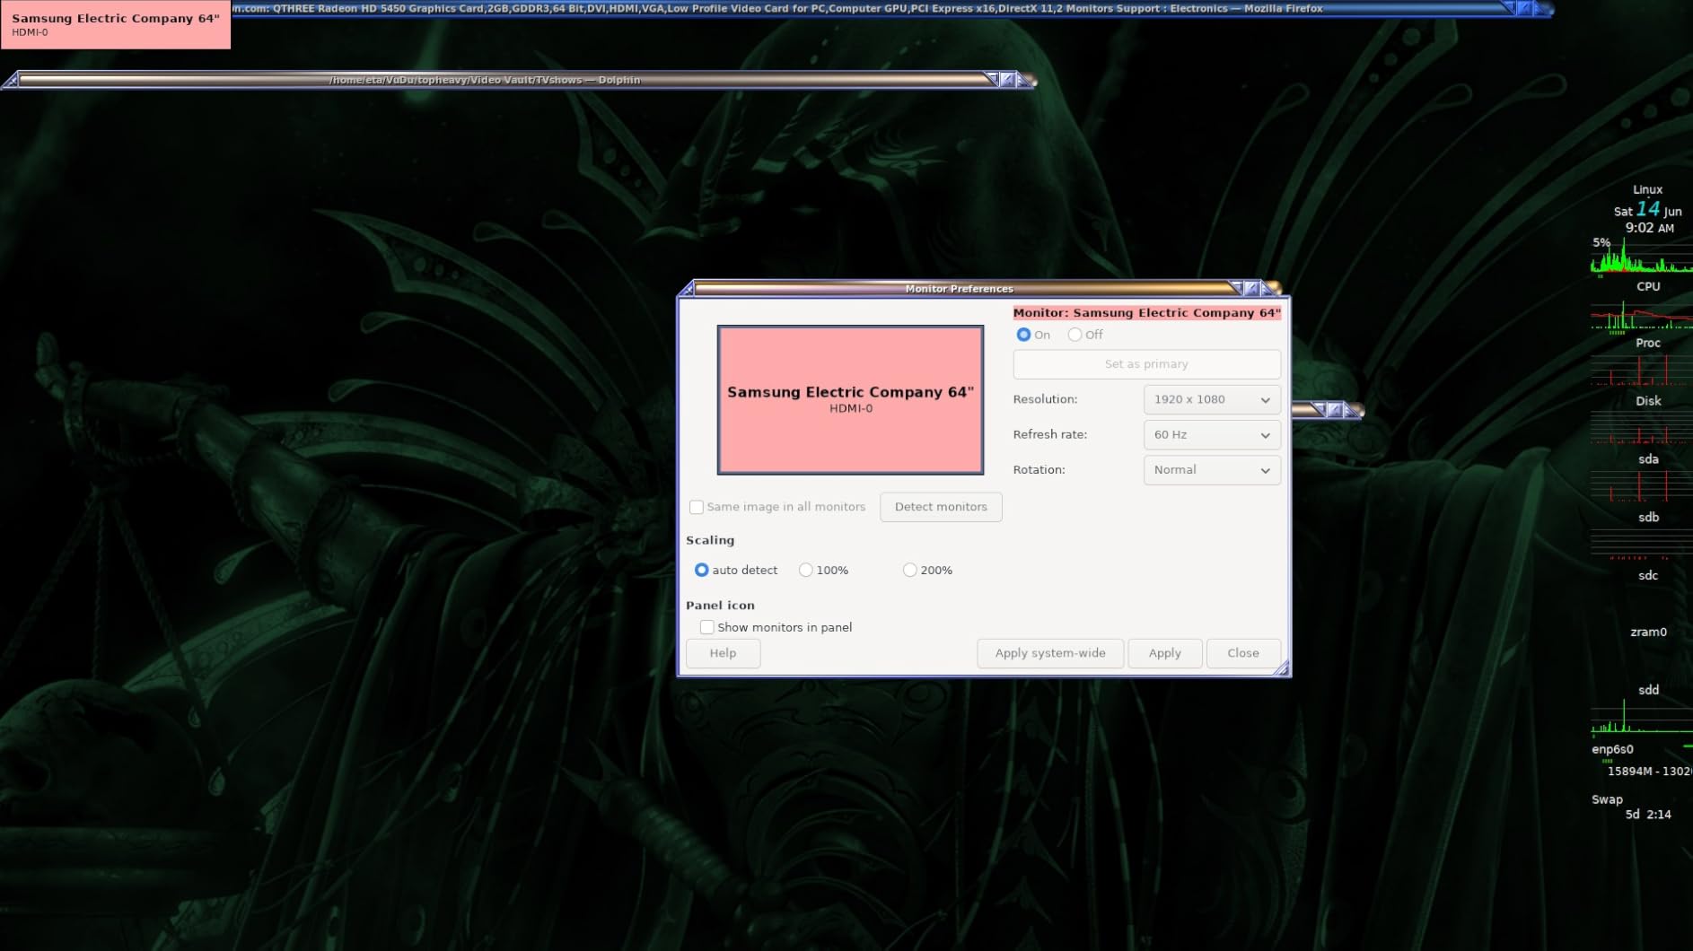This screenshot has height=951, width=1693.
Task: Select the pink Samsung monitor preview rectangle
Action: [x=849, y=400]
